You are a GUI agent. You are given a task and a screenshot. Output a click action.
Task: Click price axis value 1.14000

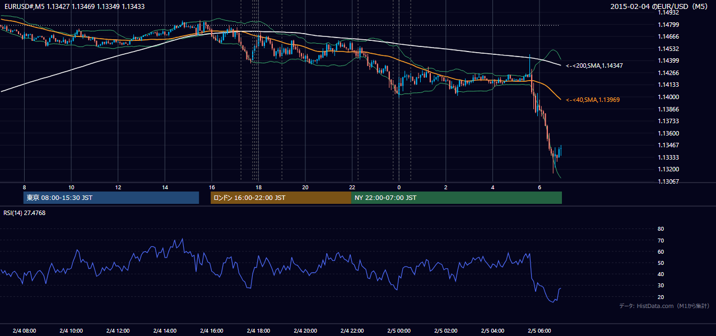668,97
